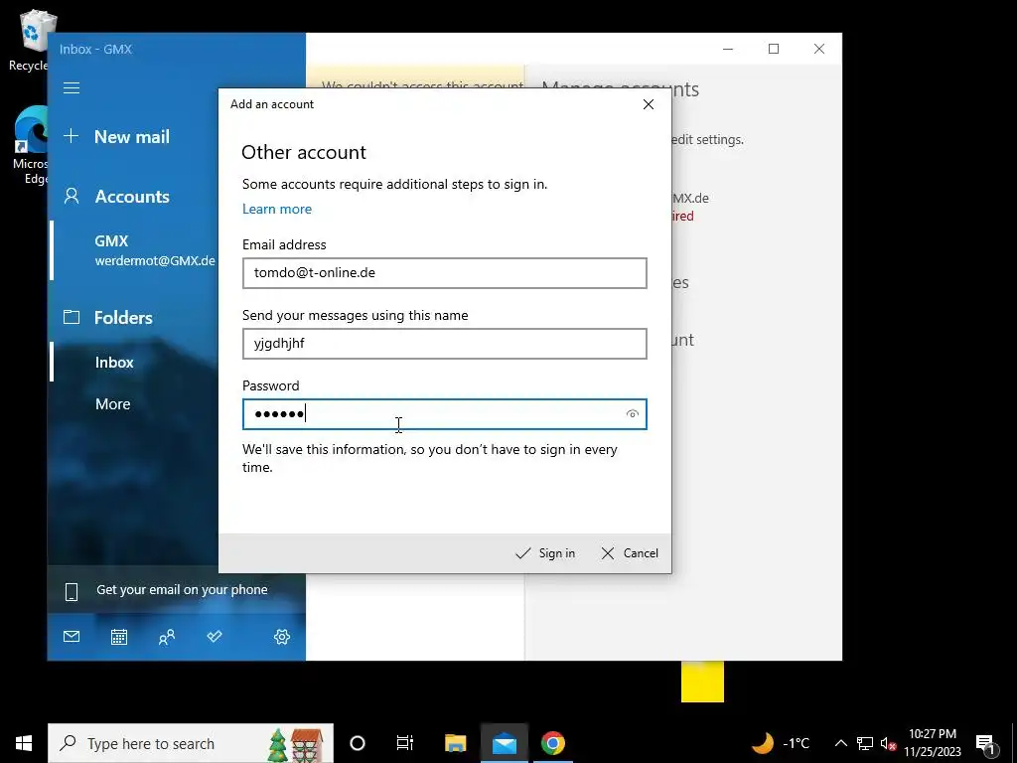The height and width of the screenshot is (763, 1017).
Task: Follow the Learn more link
Action: coord(277,209)
